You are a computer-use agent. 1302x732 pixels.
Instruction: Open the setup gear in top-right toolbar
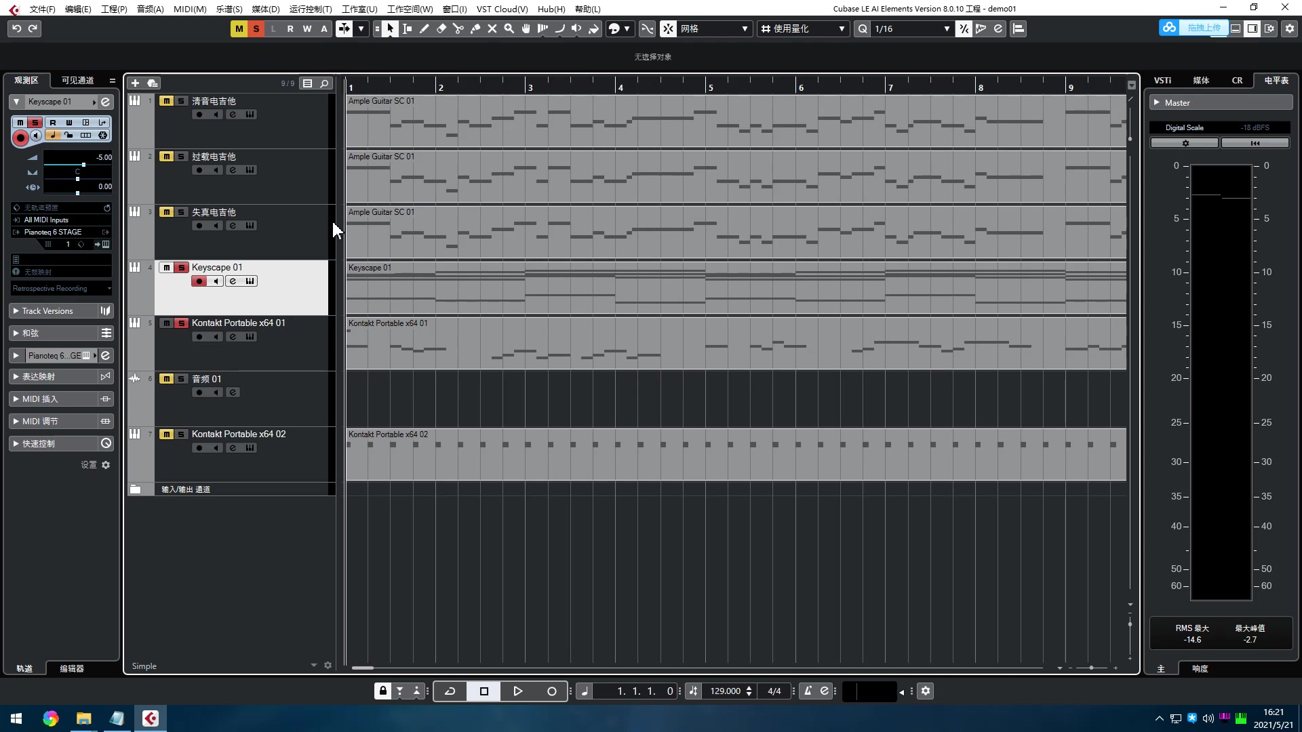(x=1289, y=28)
